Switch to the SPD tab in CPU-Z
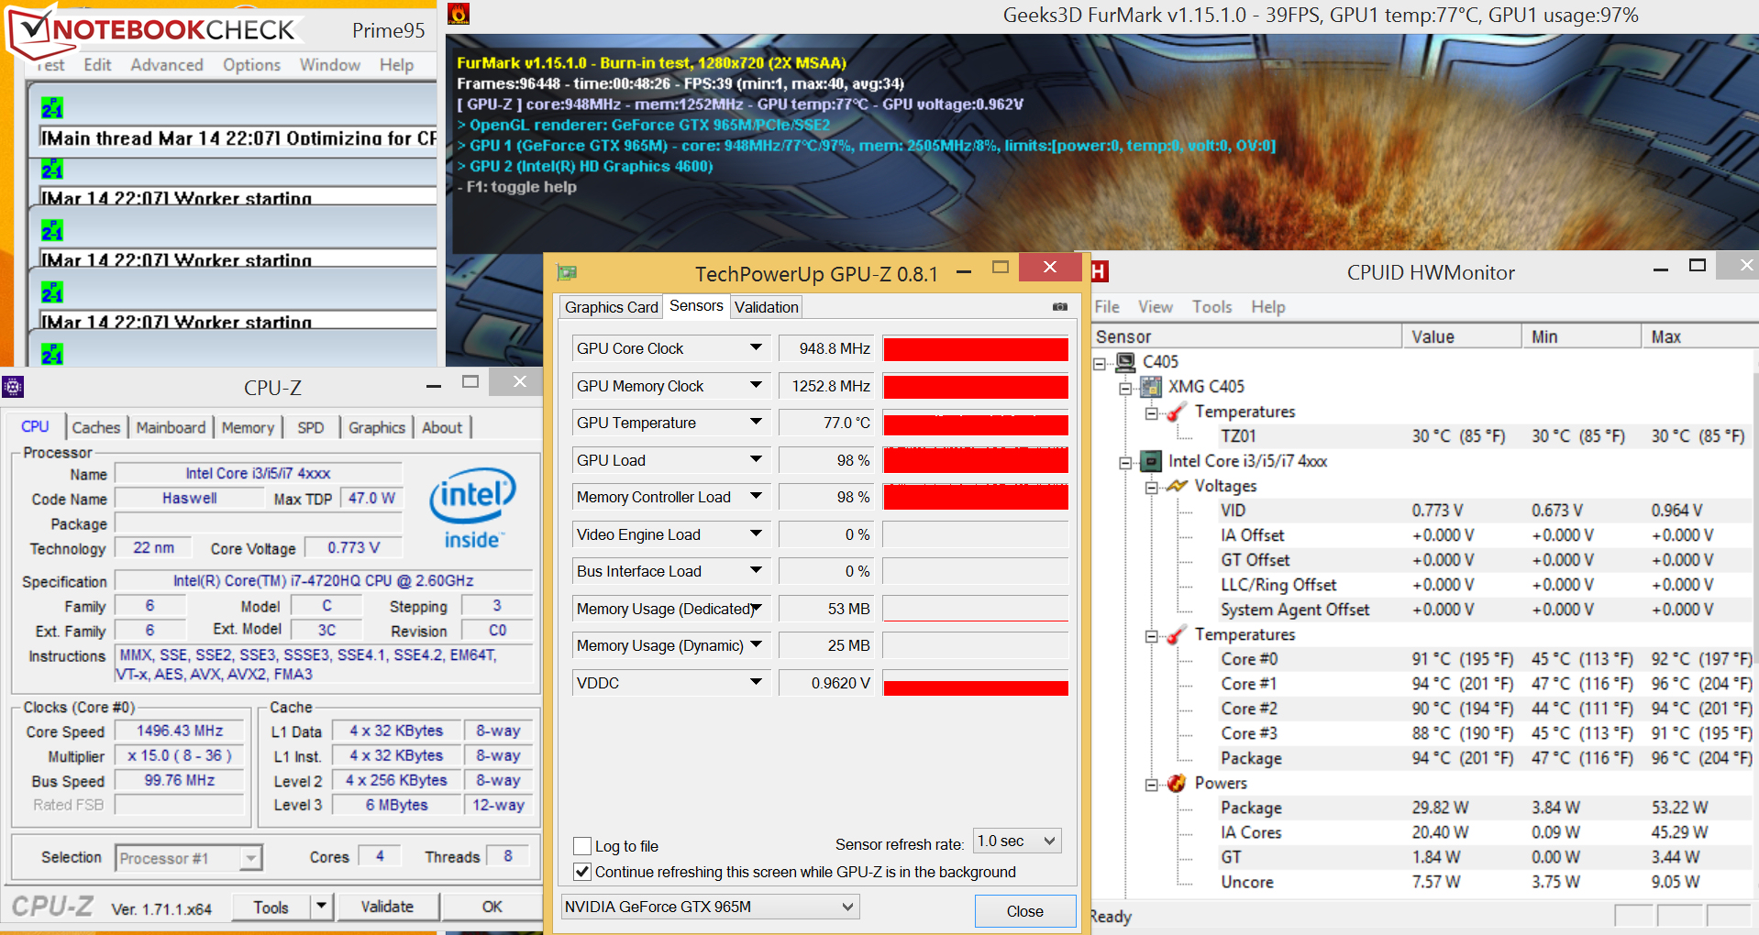The width and height of the screenshot is (1759, 935). pos(311,427)
